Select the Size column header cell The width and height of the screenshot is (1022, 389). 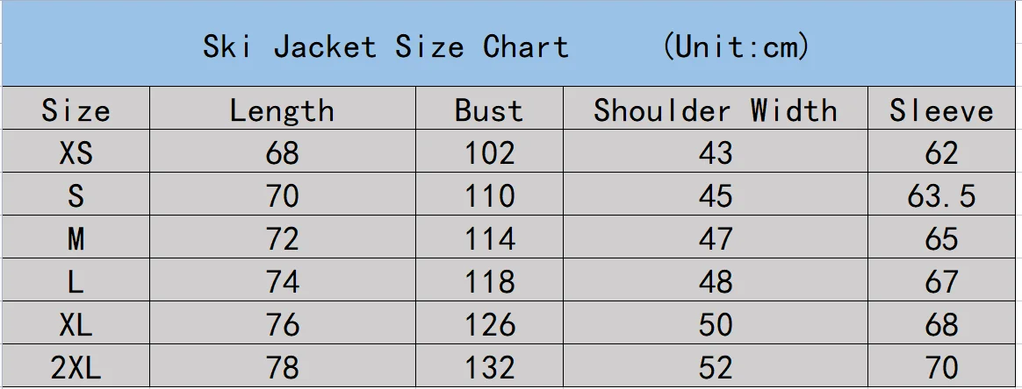click(x=76, y=110)
